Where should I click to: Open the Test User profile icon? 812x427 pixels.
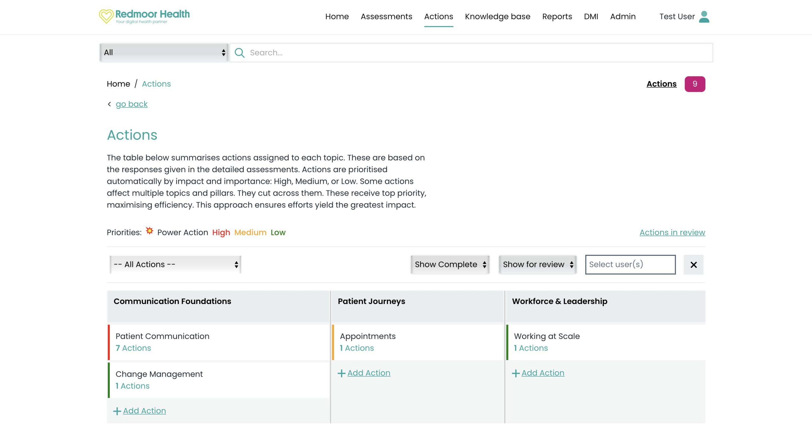[704, 17]
